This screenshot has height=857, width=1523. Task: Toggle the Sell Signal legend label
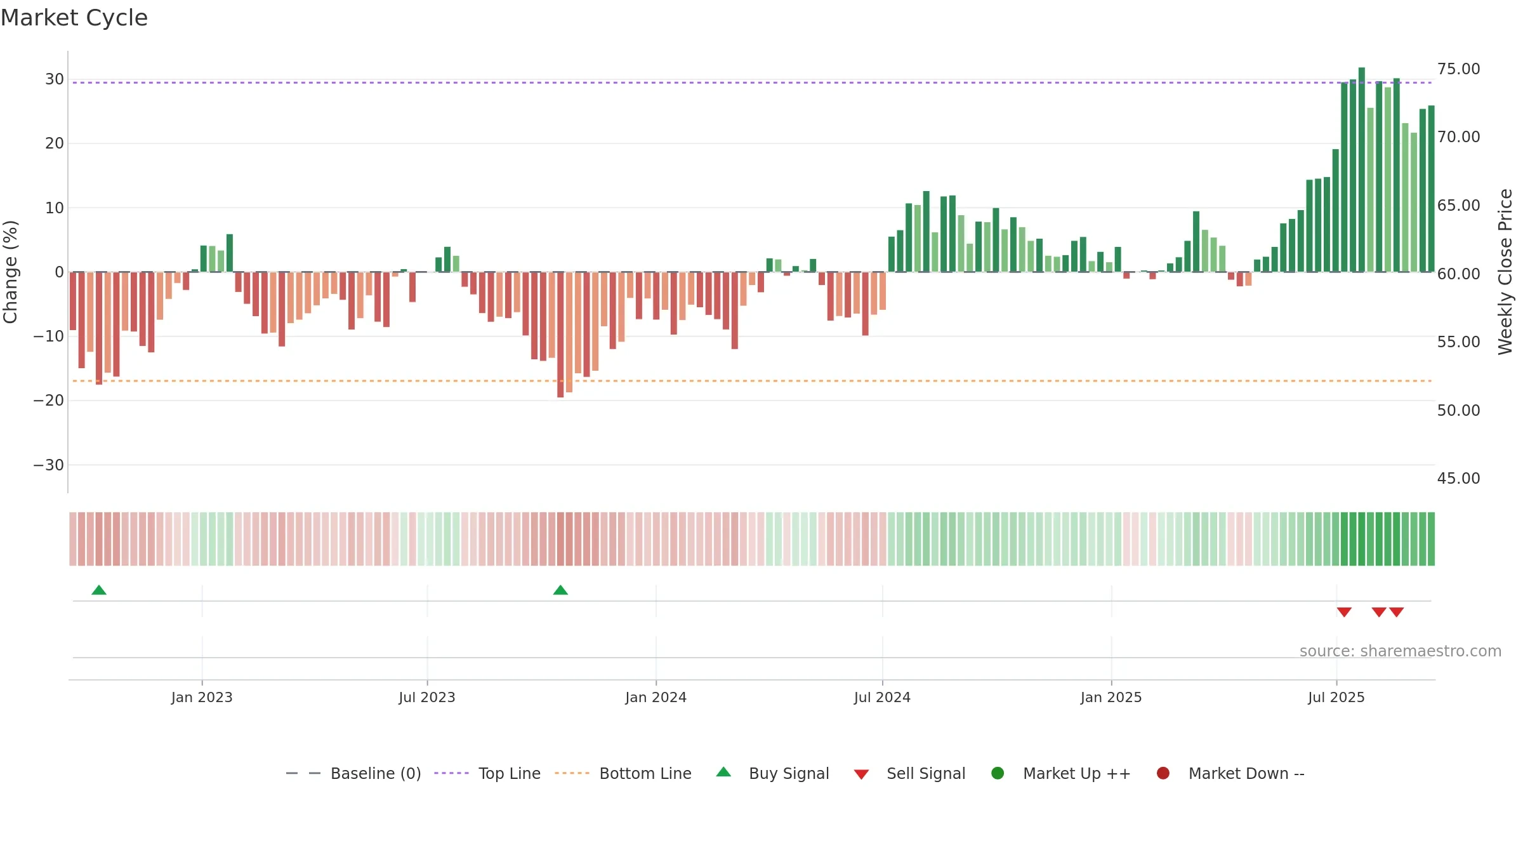coord(926,774)
